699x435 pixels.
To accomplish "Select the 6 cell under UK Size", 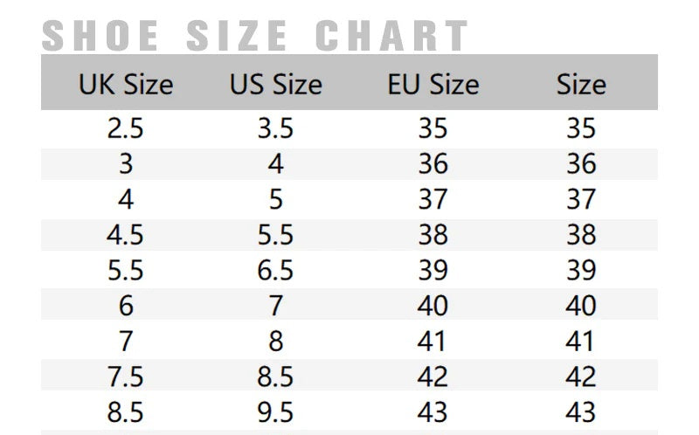I will pyautogui.click(x=126, y=306).
